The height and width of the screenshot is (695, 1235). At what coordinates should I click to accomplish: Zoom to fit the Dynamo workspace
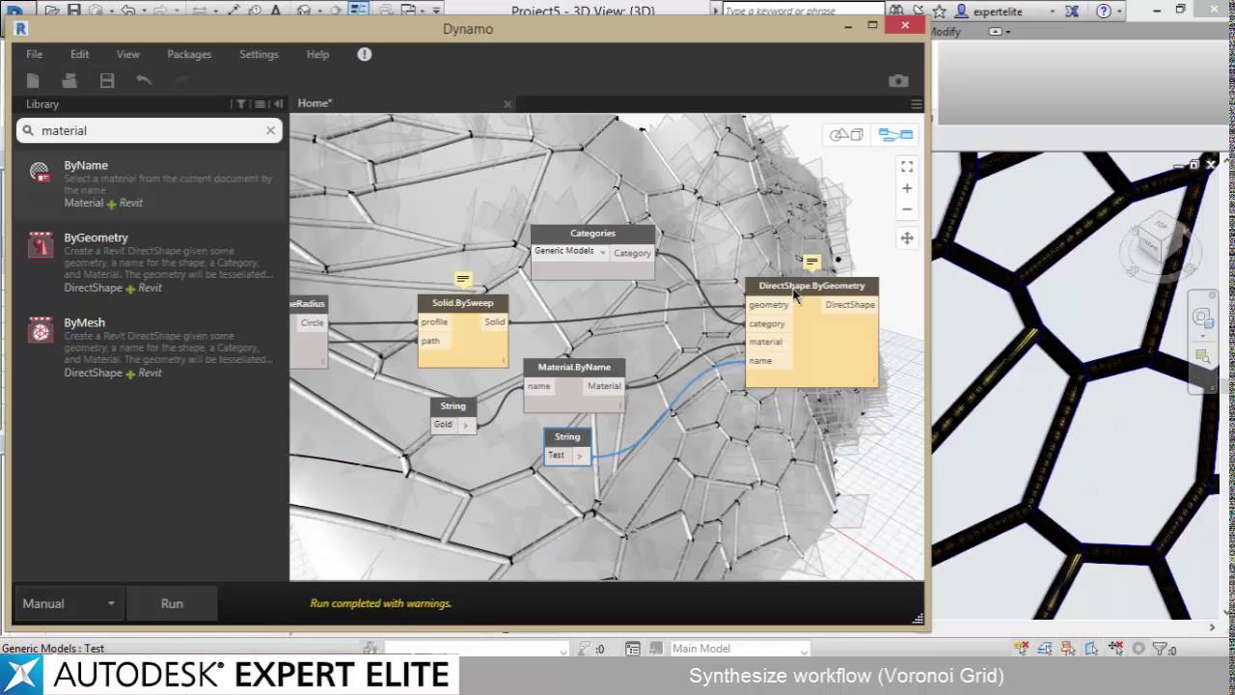point(907,166)
